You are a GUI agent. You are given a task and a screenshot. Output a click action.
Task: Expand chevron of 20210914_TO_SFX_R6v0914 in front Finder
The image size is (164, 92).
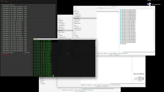pyautogui.click(x=154, y=39)
